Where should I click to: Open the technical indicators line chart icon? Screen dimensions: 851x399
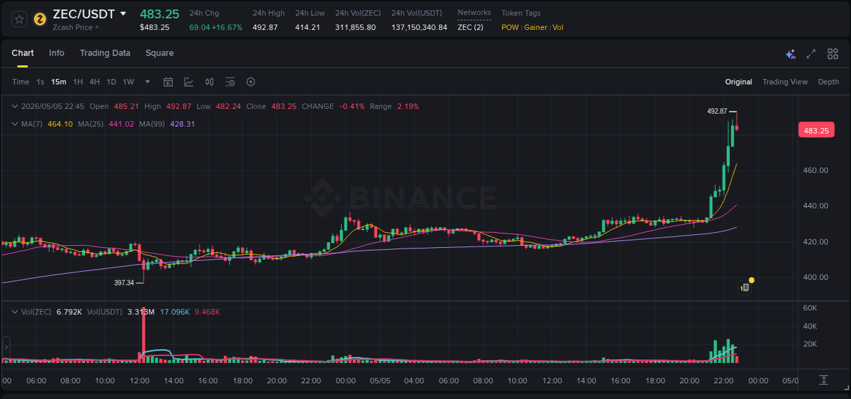click(189, 82)
